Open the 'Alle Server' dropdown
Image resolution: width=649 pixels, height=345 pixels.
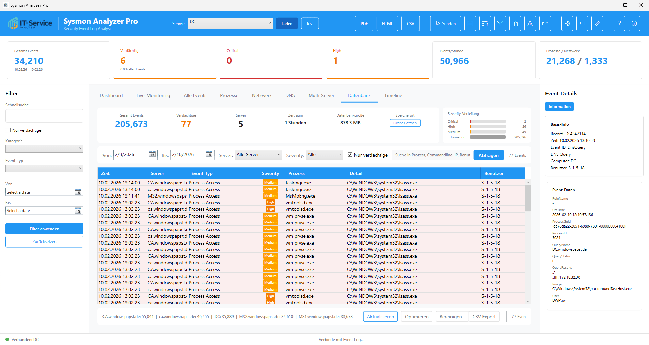point(258,155)
